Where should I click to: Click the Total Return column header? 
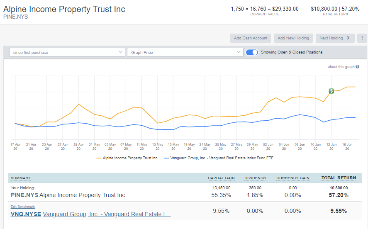click(339, 178)
